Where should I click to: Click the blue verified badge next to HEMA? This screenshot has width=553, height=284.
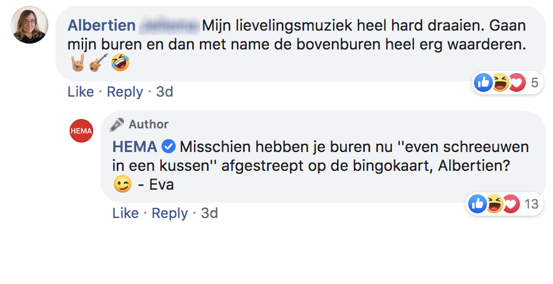point(168,146)
